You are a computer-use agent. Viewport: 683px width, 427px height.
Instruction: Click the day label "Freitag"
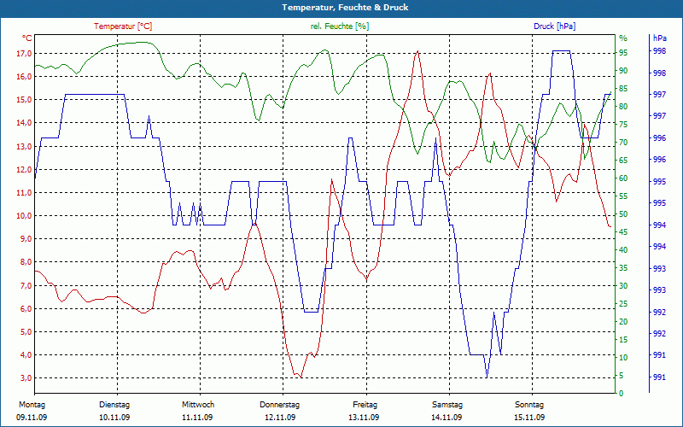tap(365, 405)
